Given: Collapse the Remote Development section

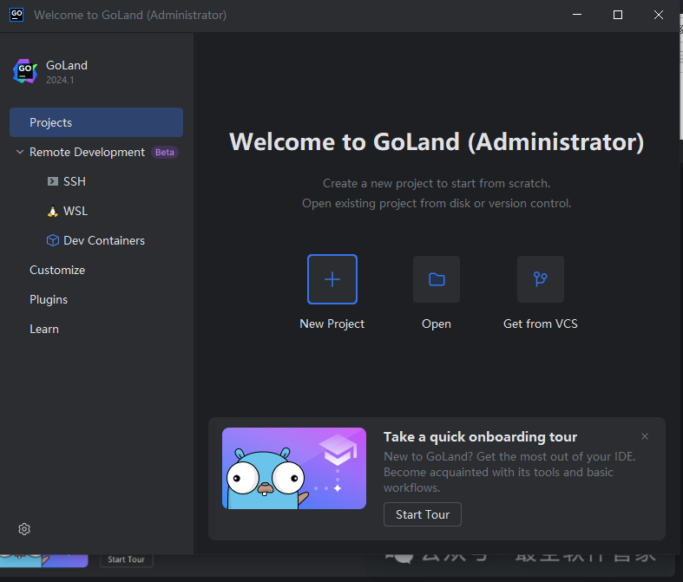Looking at the screenshot, I should pos(20,152).
